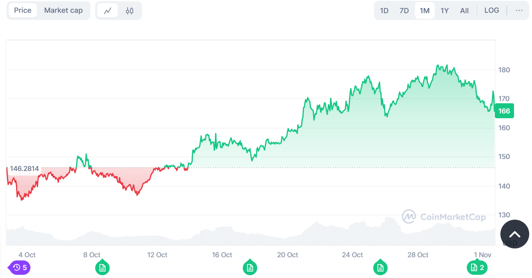This screenshot has width=532, height=278.
Task: Switch to line chart view
Action: [x=108, y=11]
